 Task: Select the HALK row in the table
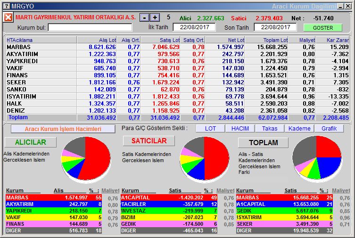pos(177,103)
